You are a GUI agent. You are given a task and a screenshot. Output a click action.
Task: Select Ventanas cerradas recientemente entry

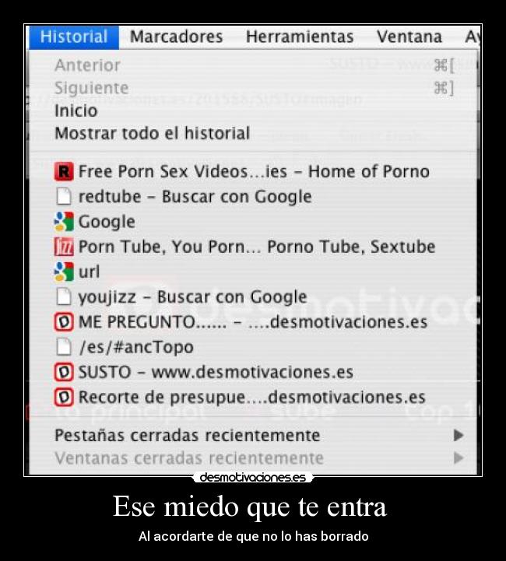pos(253,458)
